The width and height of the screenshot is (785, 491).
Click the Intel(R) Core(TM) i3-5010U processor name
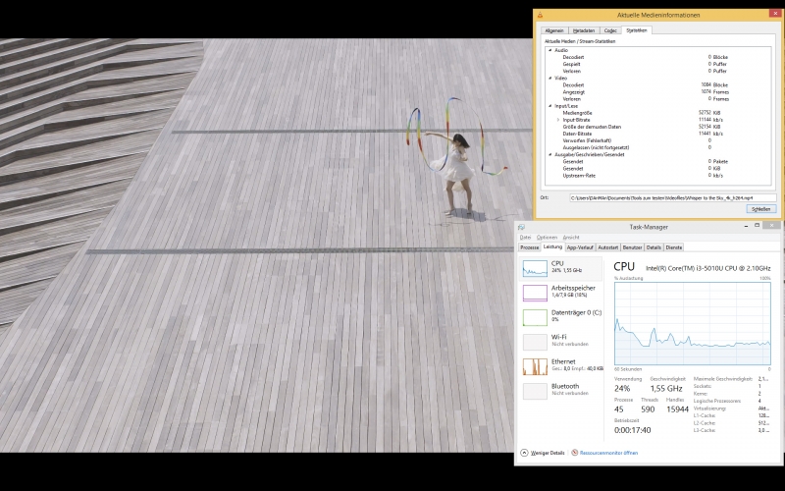[x=707, y=268]
